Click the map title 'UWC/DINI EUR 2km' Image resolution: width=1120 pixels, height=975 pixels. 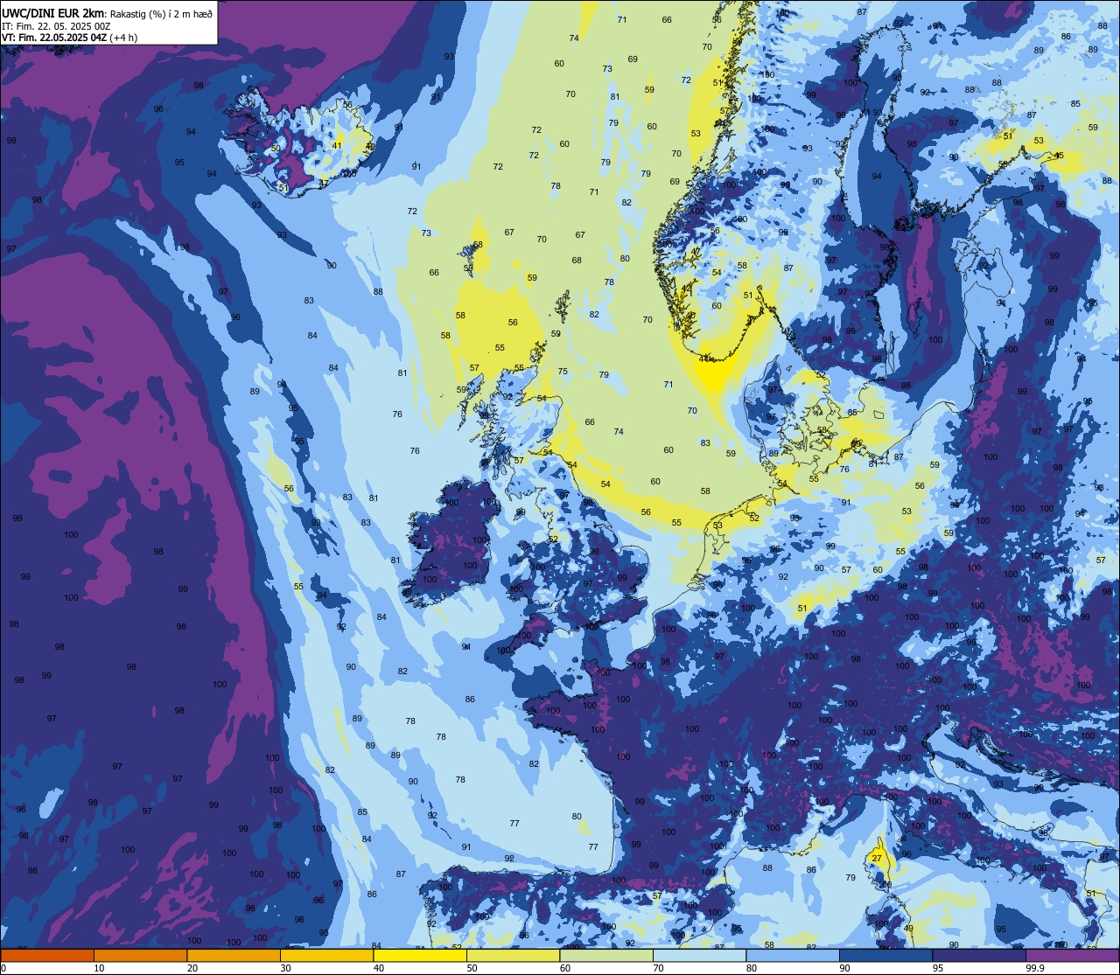coord(52,12)
